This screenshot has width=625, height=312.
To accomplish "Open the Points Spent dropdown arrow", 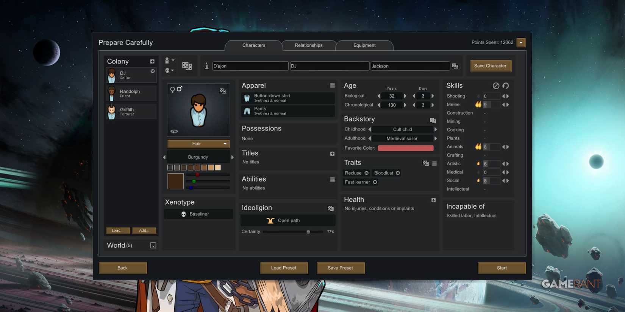I will tap(521, 42).
